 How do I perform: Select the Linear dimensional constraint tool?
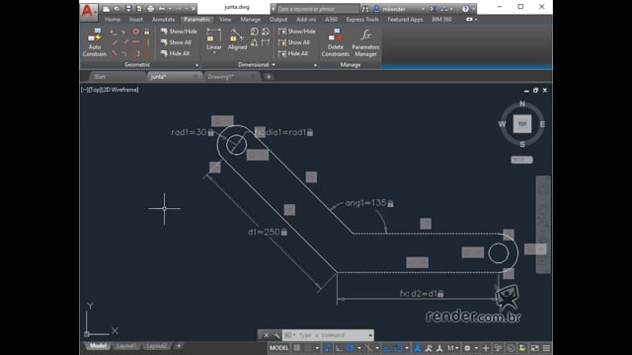214,39
